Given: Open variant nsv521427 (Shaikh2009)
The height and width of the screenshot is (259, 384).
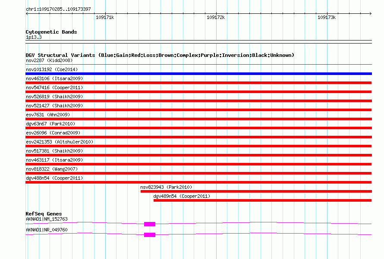Looking at the screenshot, I should pyautogui.click(x=54, y=106).
